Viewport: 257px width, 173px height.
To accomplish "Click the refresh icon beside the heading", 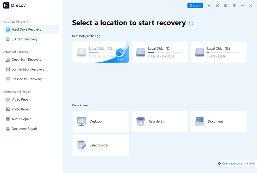I will (191, 23).
